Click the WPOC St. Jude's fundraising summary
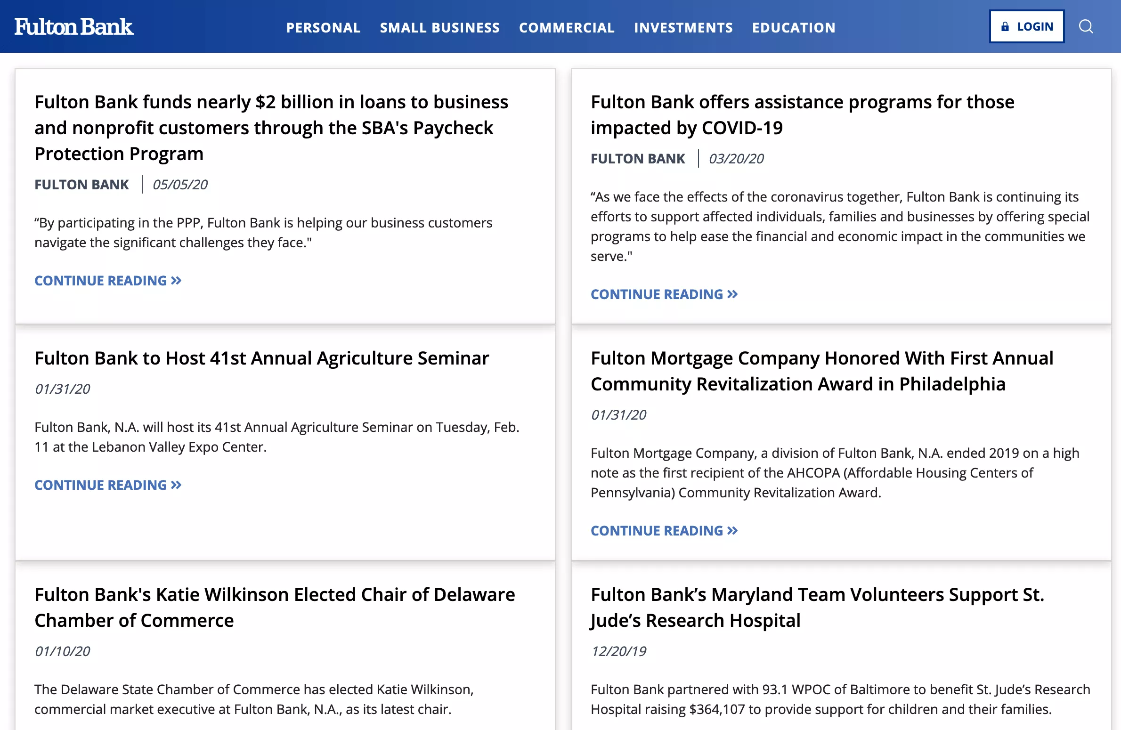The width and height of the screenshot is (1121, 730). coord(840,699)
